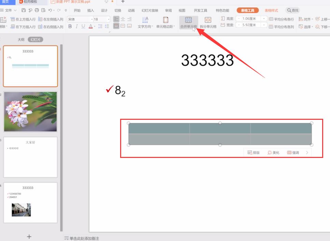The image size is (330, 241).
Task: Click 单击此处添加备注 notes area
Action: pyautogui.click(x=84, y=238)
